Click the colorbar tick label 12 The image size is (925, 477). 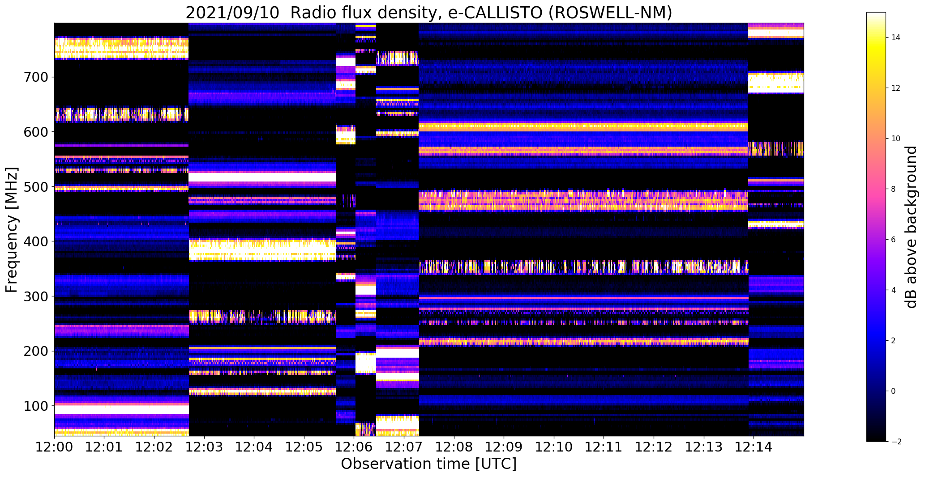pyautogui.click(x=896, y=88)
